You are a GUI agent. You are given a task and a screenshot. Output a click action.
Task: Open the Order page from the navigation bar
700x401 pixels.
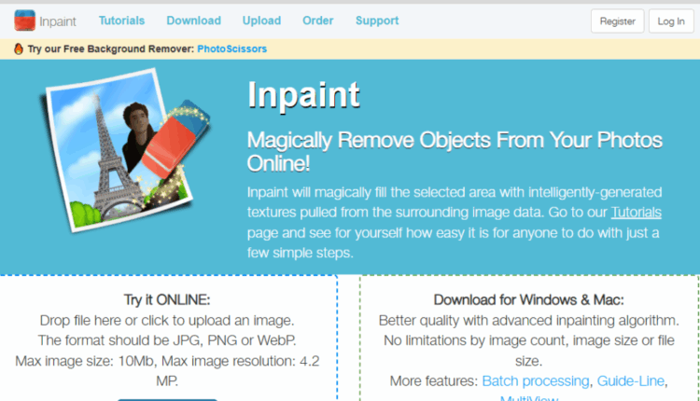(x=318, y=21)
